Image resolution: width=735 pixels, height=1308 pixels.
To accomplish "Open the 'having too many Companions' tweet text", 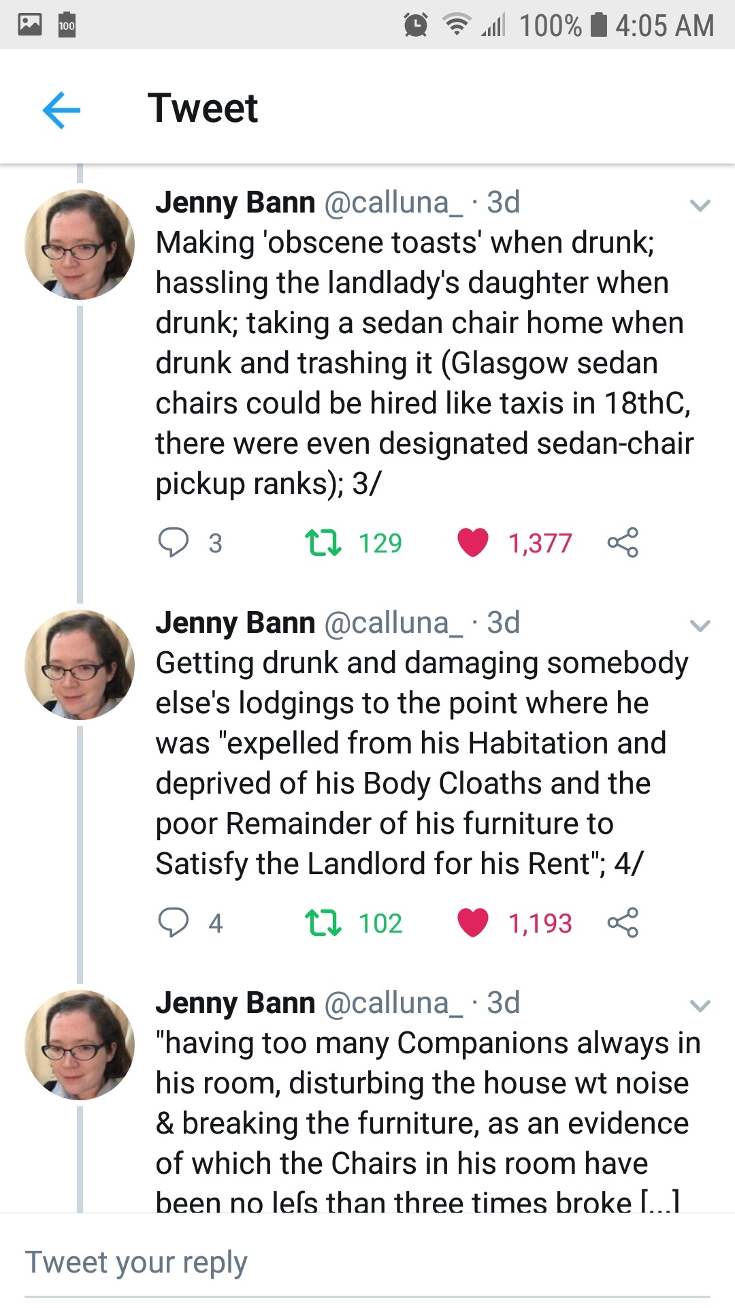I will pyautogui.click(x=422, y=1104).
